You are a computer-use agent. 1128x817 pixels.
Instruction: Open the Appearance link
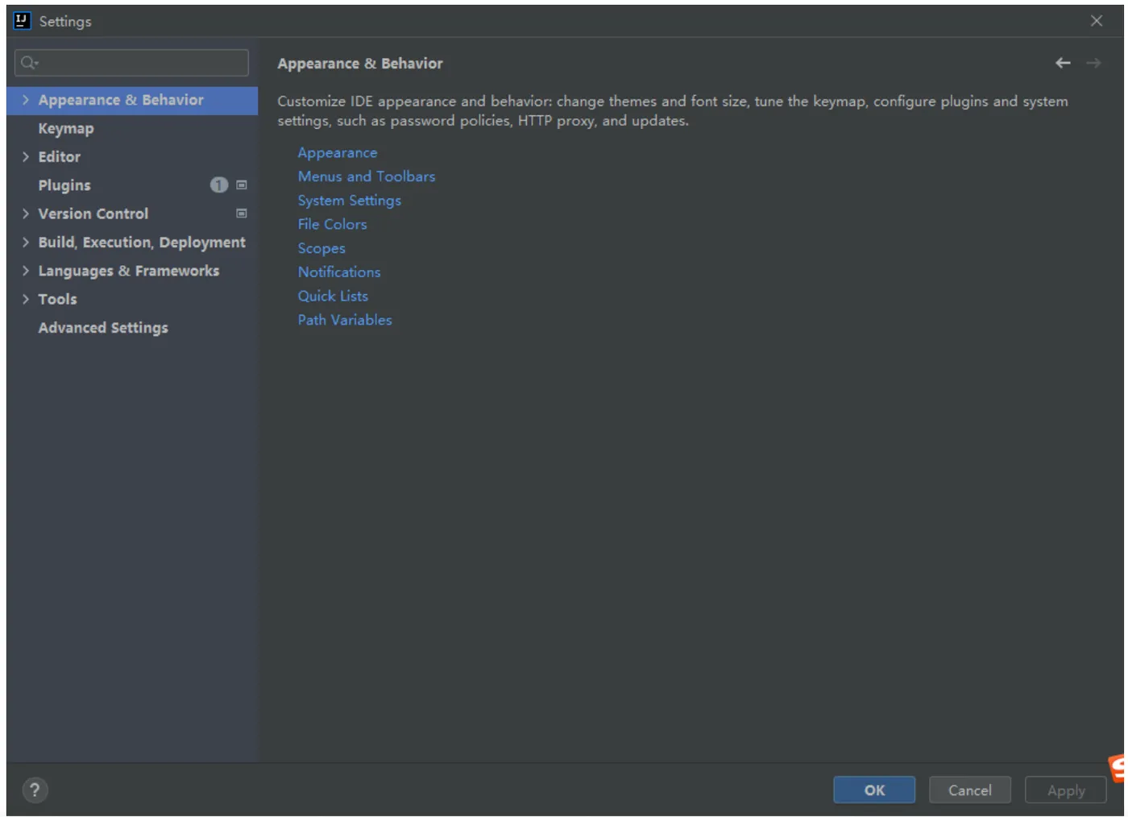click(x=337, y=152)
